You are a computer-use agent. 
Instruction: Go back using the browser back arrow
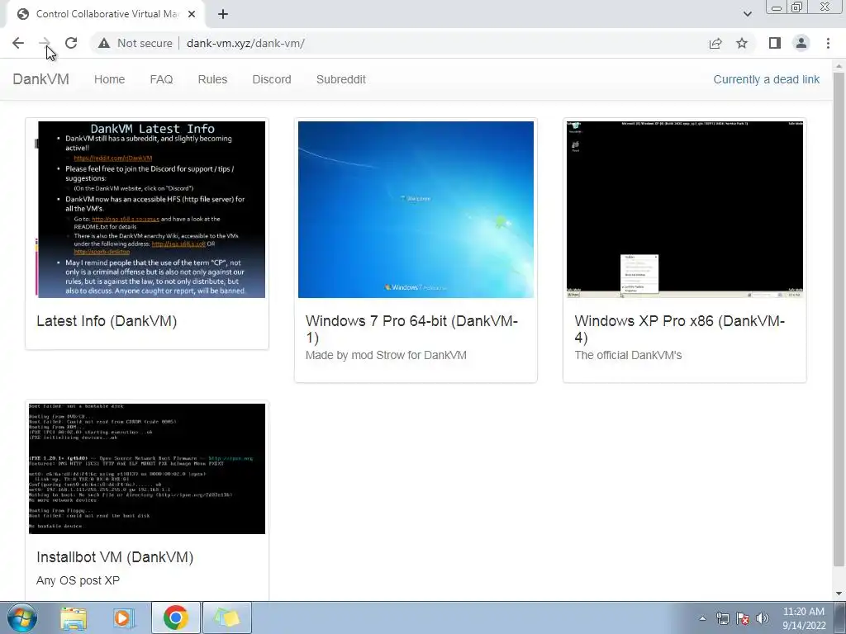point(18,43)
